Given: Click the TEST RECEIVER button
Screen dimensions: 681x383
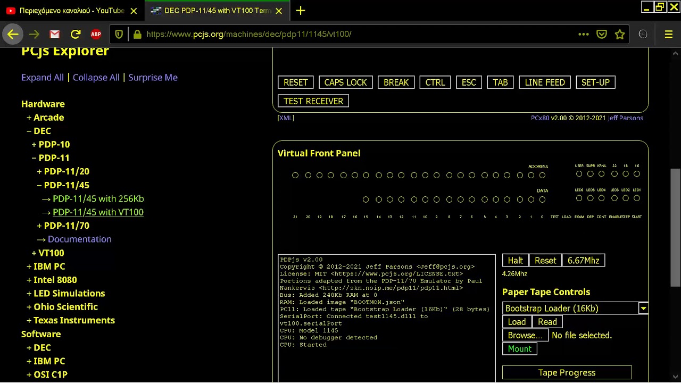Looking at the screenshot, I should point(313,101).
